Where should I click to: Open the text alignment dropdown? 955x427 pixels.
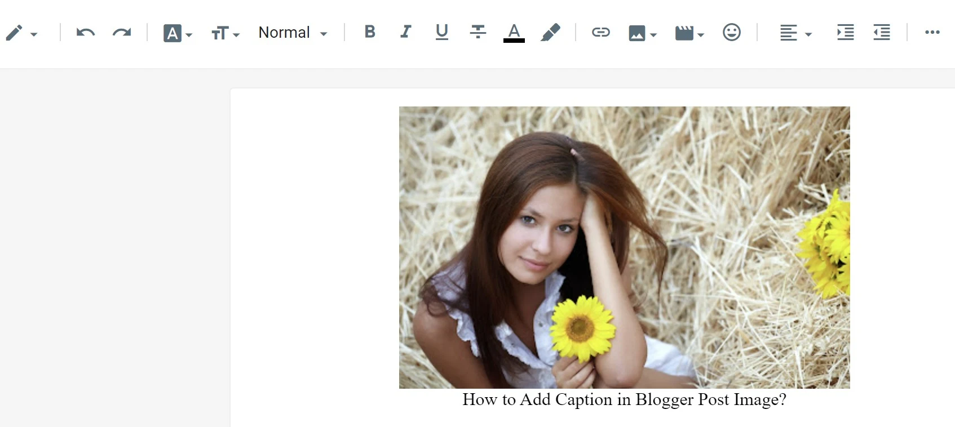[795, 33]
